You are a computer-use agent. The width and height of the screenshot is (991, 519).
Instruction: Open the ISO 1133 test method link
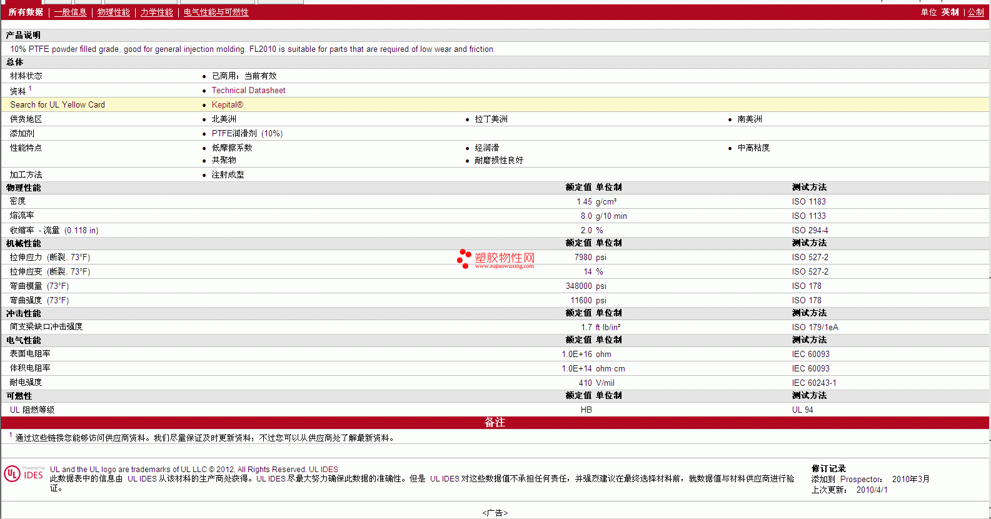click(x=808, y=216)
